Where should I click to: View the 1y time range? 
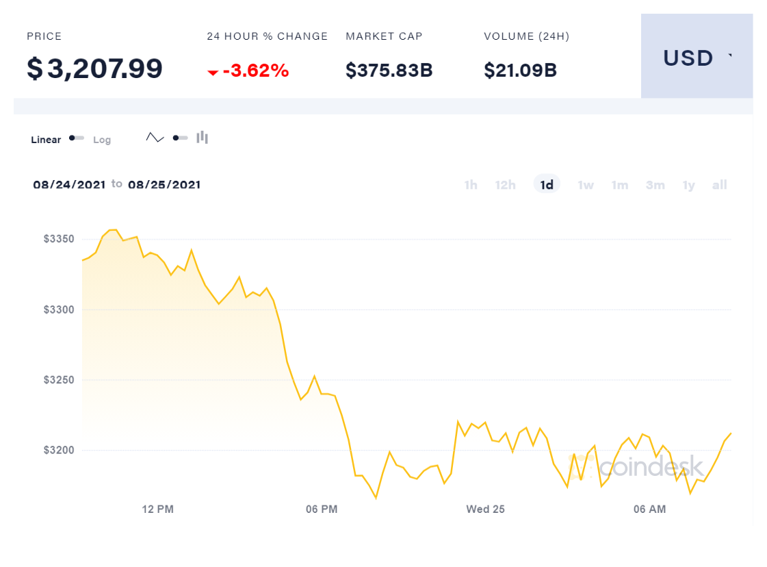688,185
